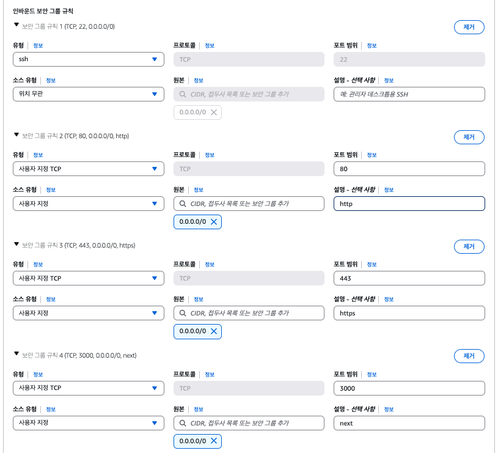Collapse security group rule 4 section

point(16,354)
